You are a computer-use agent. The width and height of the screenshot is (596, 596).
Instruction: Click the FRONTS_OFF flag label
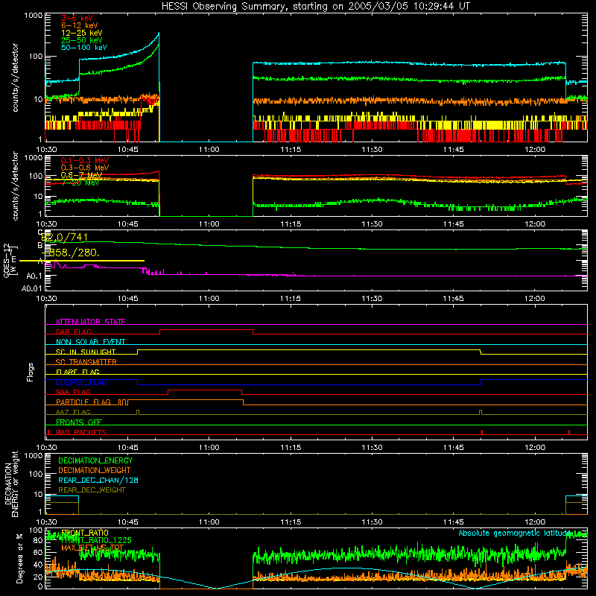coord(79,422)
